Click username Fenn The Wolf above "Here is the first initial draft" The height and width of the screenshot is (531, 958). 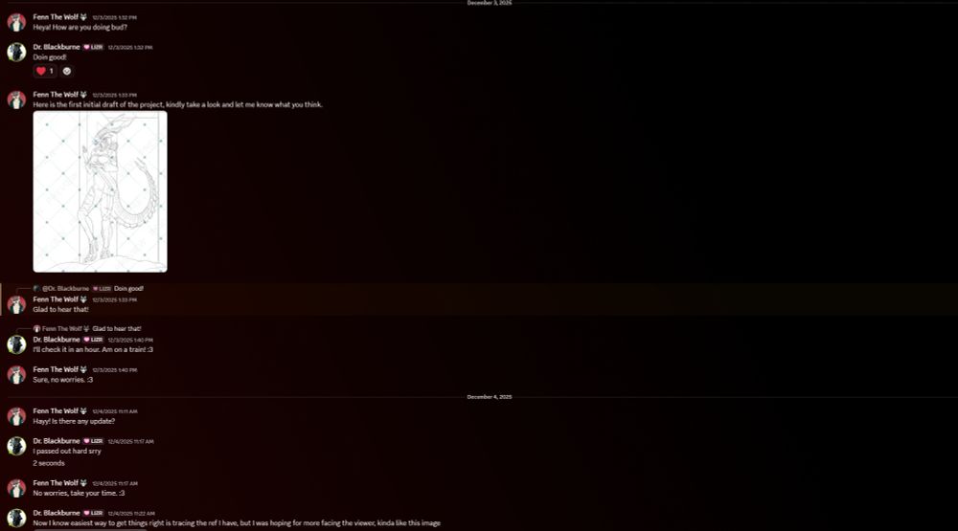click(x=56, y=95)
